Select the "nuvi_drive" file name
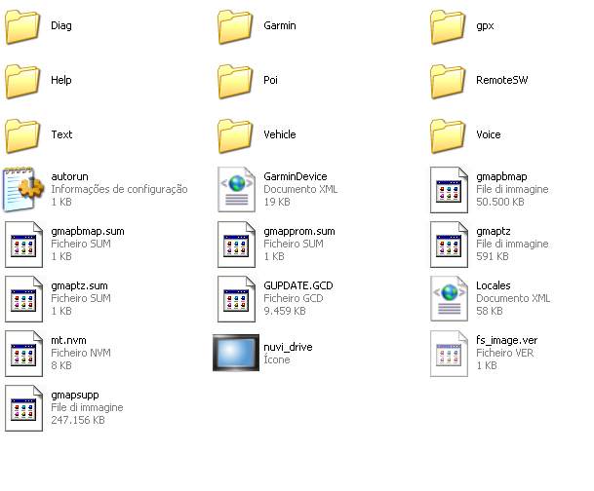This screenshot has width=594, height=491. click(288, 347)
